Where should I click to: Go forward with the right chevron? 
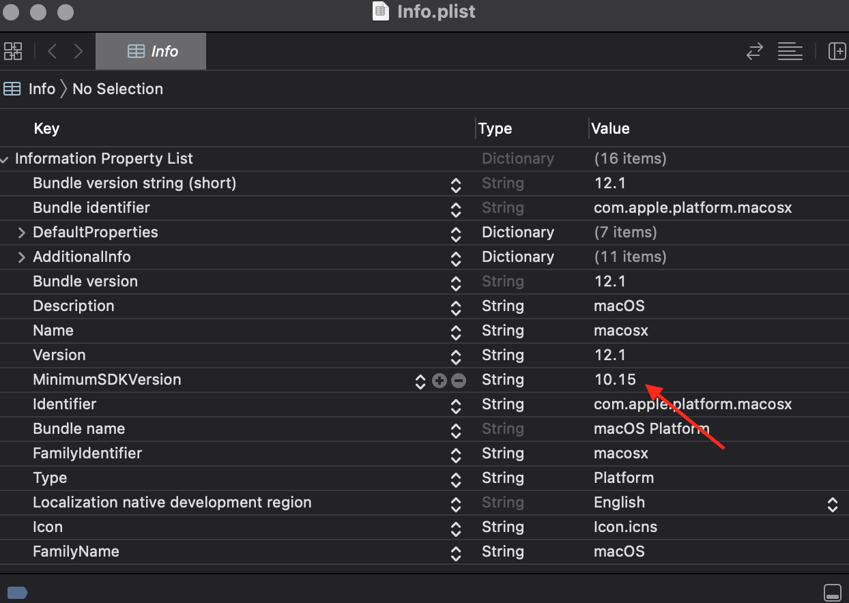coord(78,51)
